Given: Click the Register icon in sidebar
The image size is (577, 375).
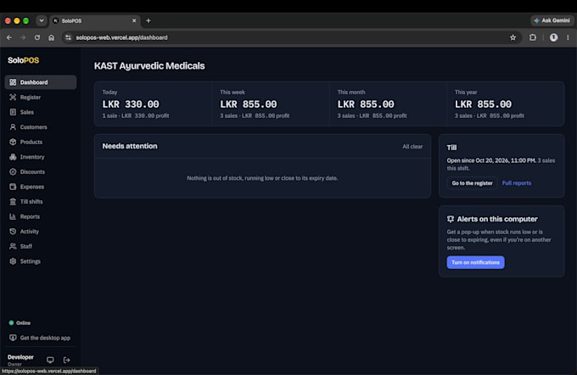Looking at the screenshot, I should click(13, 98).
